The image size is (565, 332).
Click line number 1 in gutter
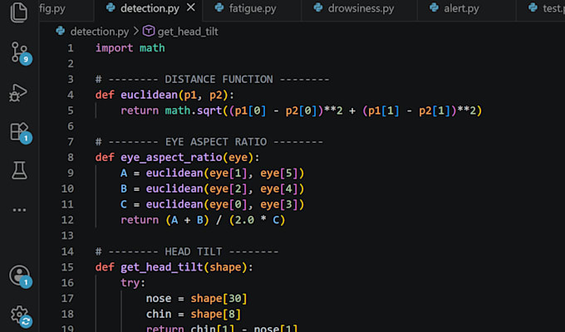click(x=71, y=48)
